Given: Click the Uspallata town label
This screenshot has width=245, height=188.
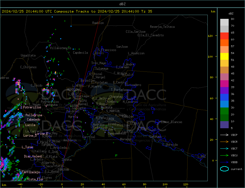Looking at the screenshot, I should point(28,55).
